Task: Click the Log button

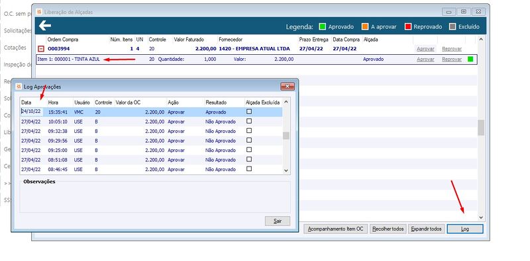Action: pyautogui.click(x=465, y=229)
